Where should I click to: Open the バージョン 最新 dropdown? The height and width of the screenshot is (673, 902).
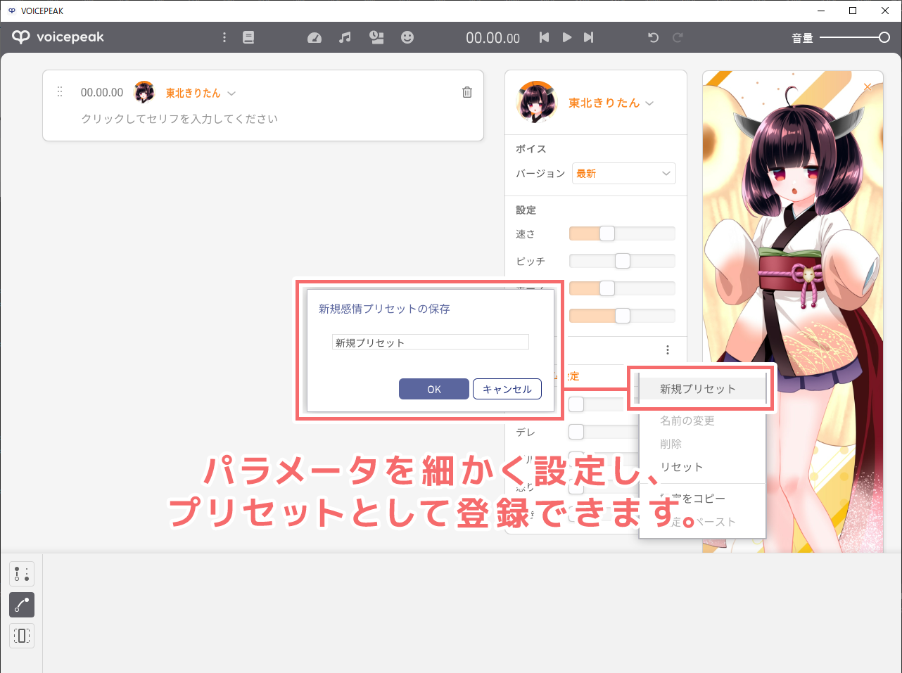(x=624, y=173)
